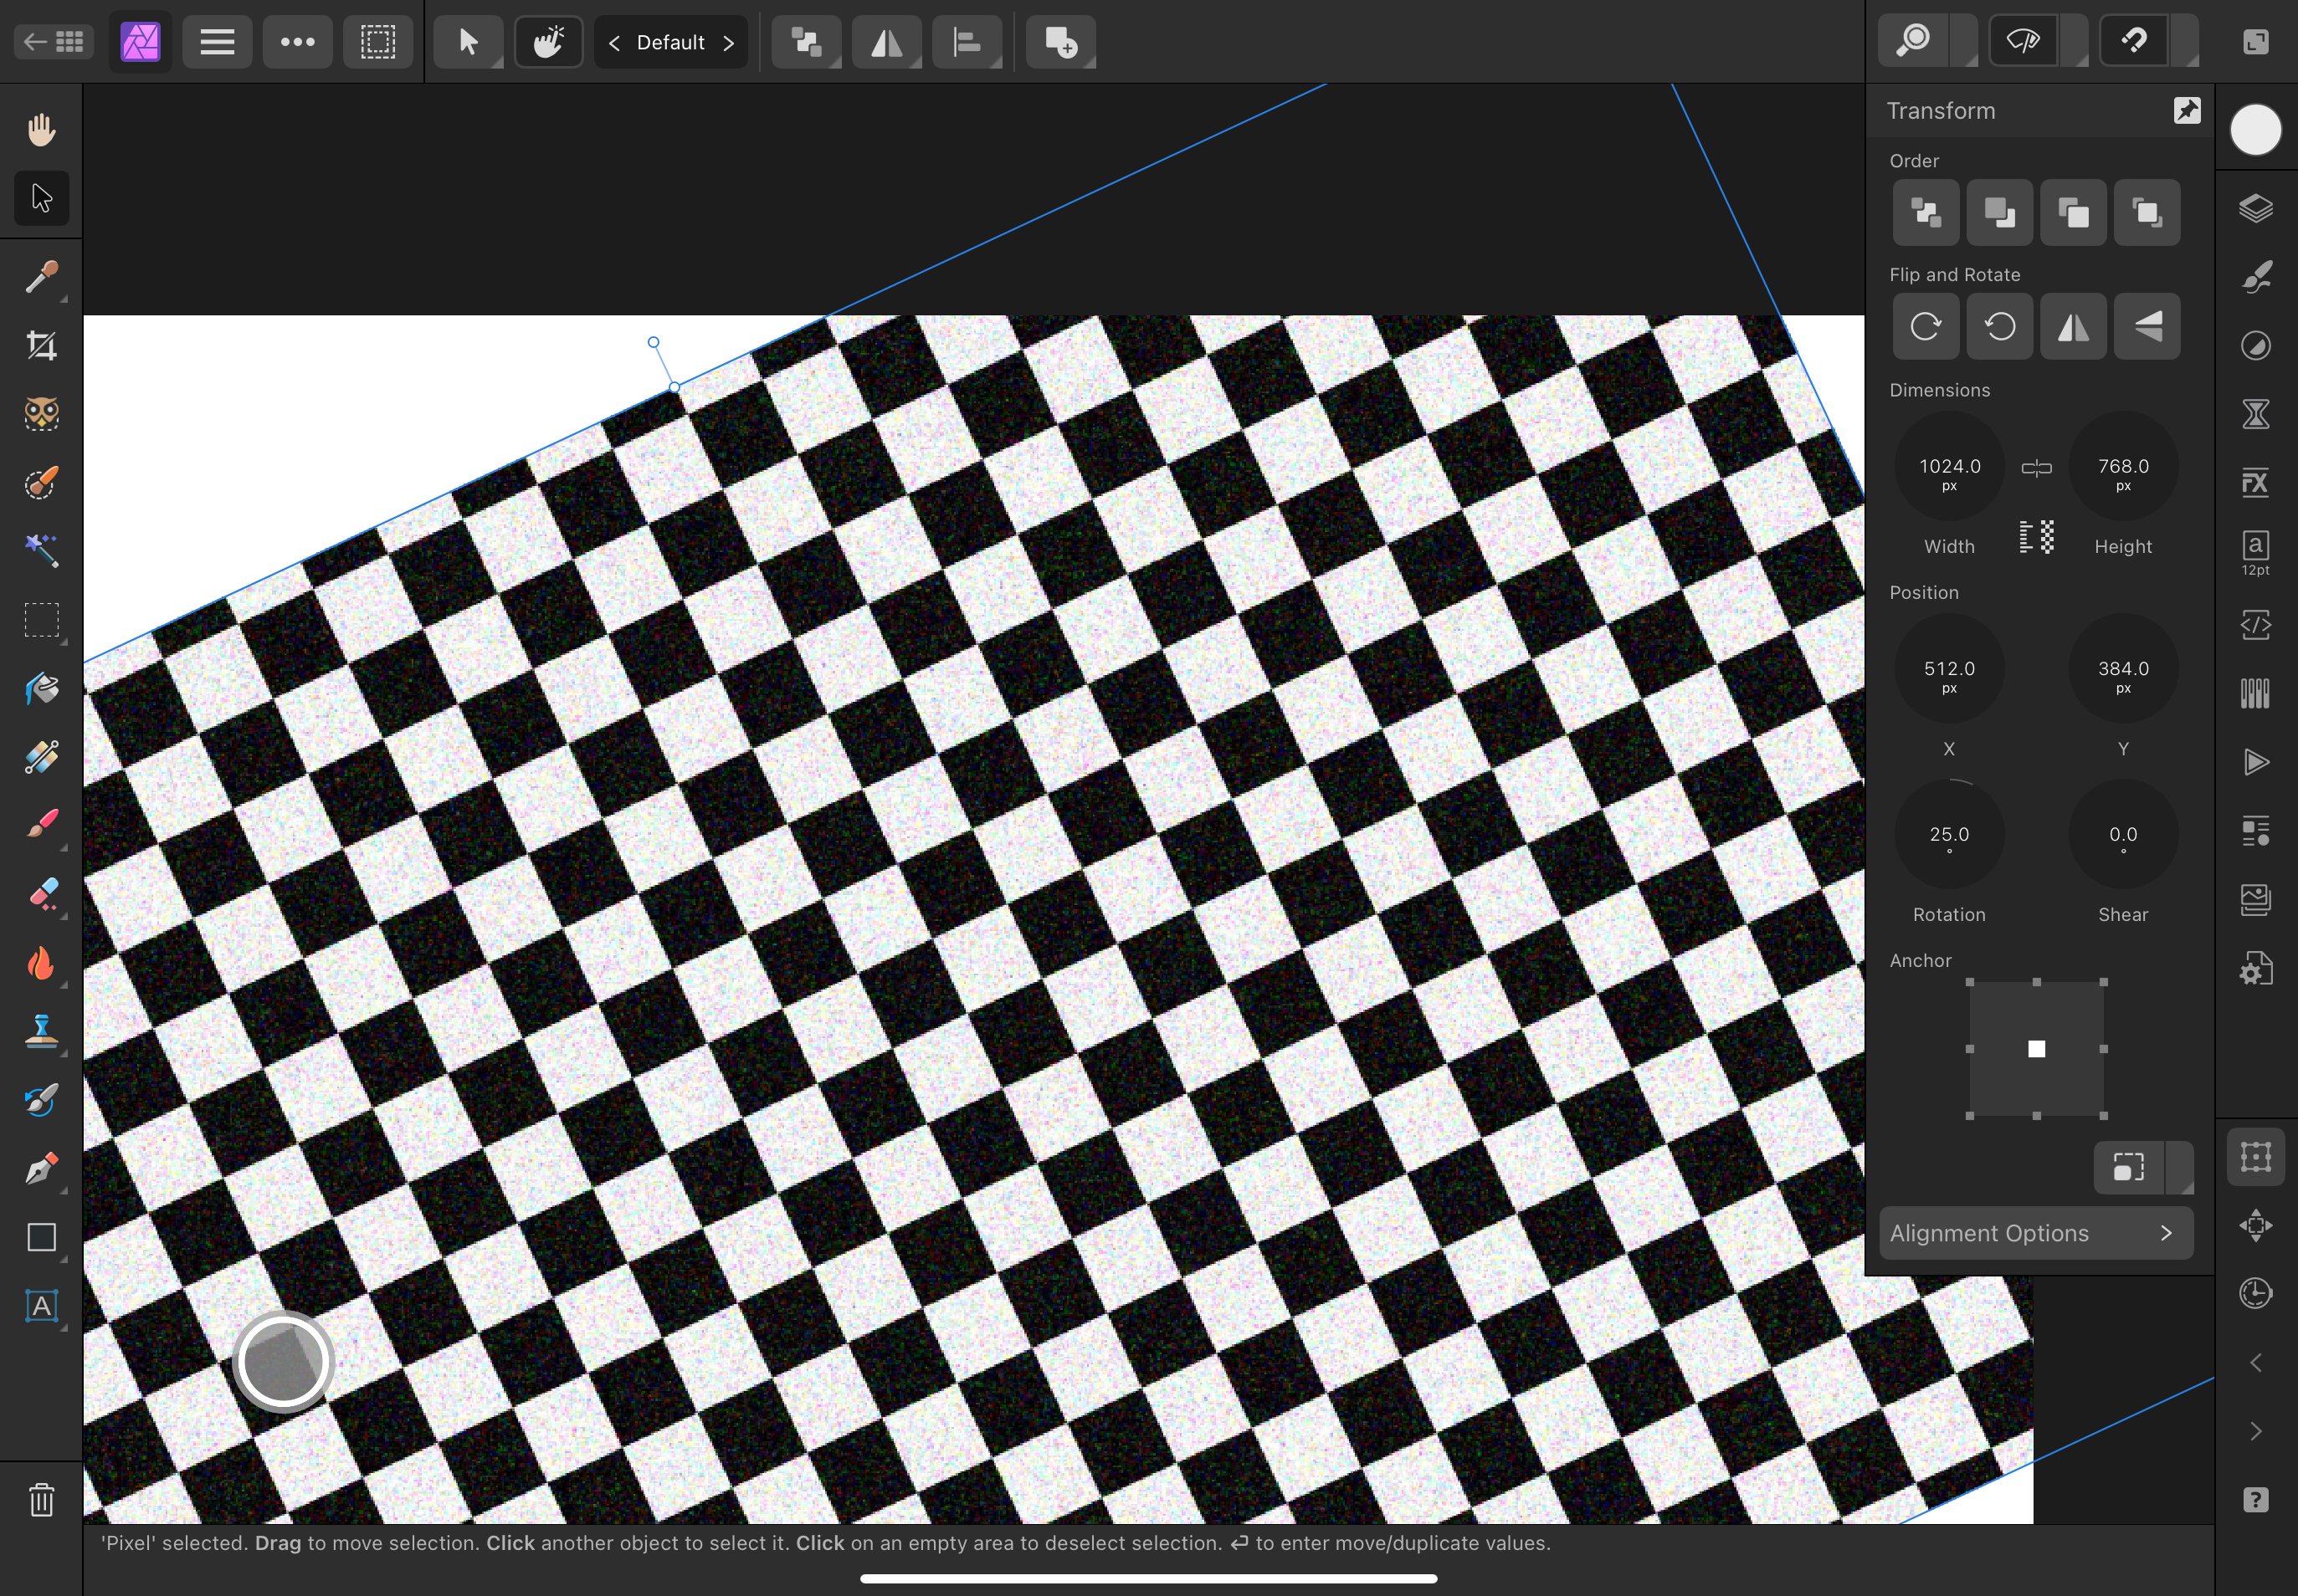Open the Brushes studio
The image size is (2298, 1596).
click(2255, 277)
